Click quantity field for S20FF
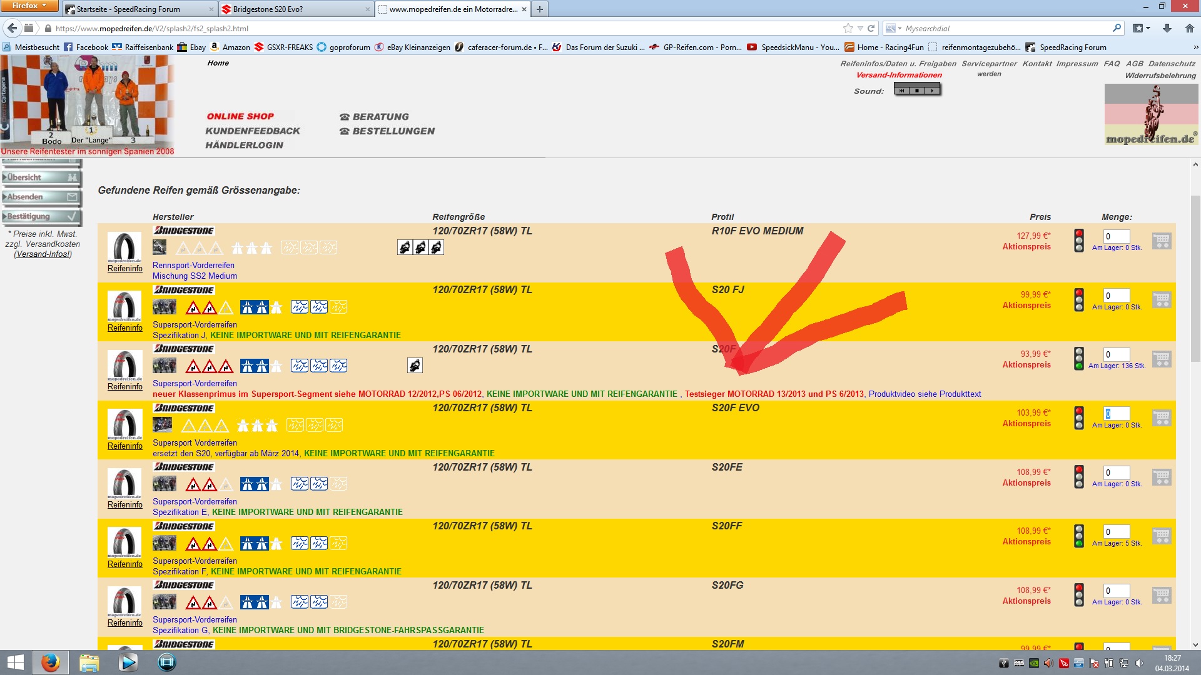 pyautogui.click(x=1117, y=532)
